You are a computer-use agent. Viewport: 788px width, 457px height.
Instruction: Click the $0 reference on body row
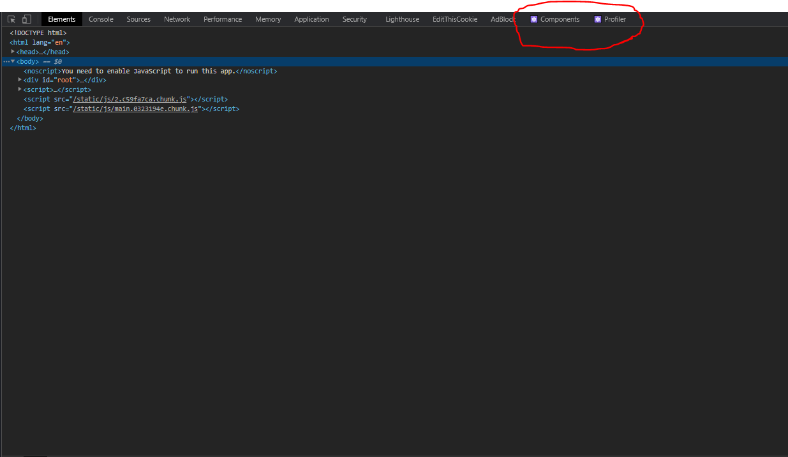[58, 61]
